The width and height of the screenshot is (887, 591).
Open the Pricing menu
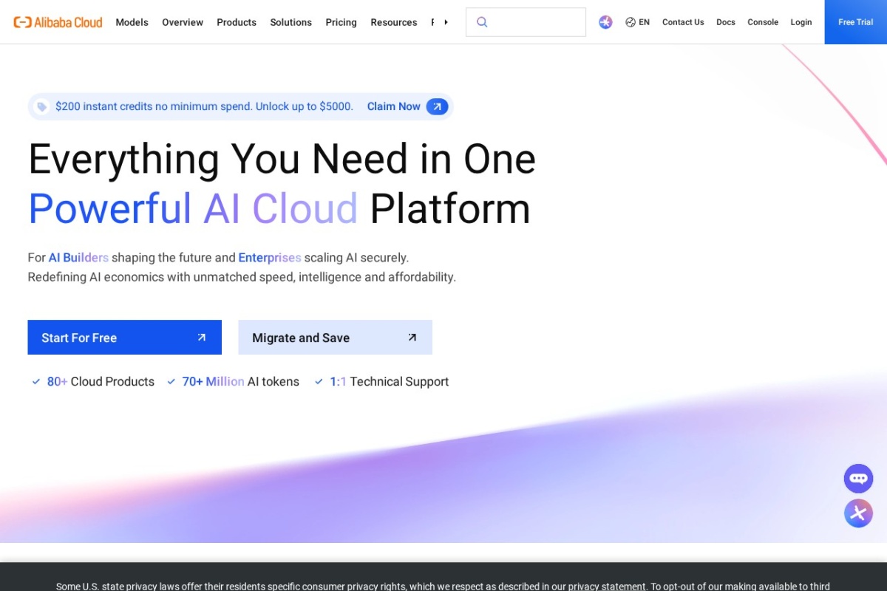[x=341, y=22]
